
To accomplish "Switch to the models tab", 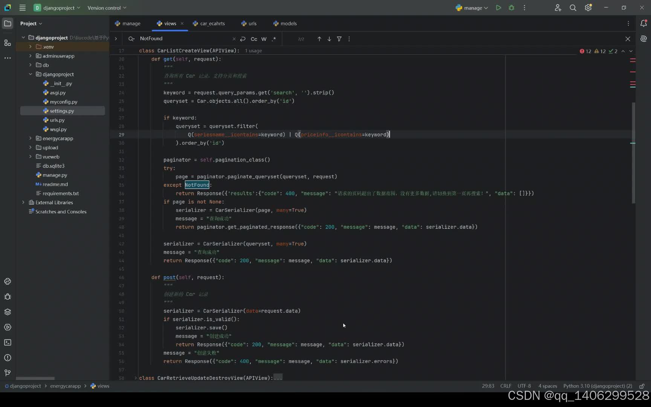I will [x=285, y=23].
